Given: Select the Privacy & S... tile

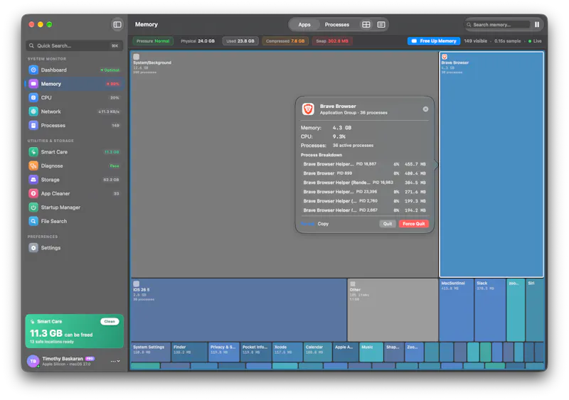Looking at the screenshot, I should [x=224, y=352].
